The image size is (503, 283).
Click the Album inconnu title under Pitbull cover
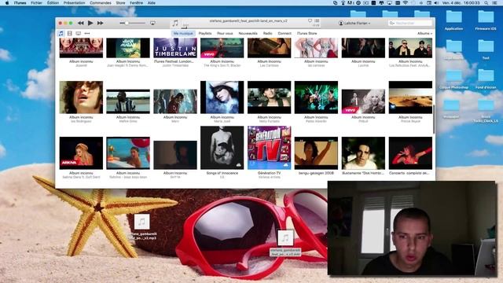pos(363,117)
